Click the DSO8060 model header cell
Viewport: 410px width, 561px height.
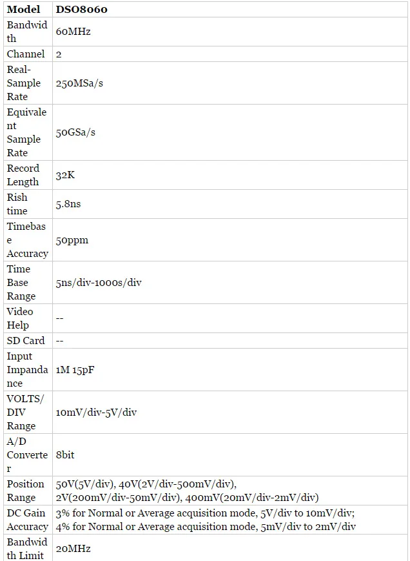(81, 9)
